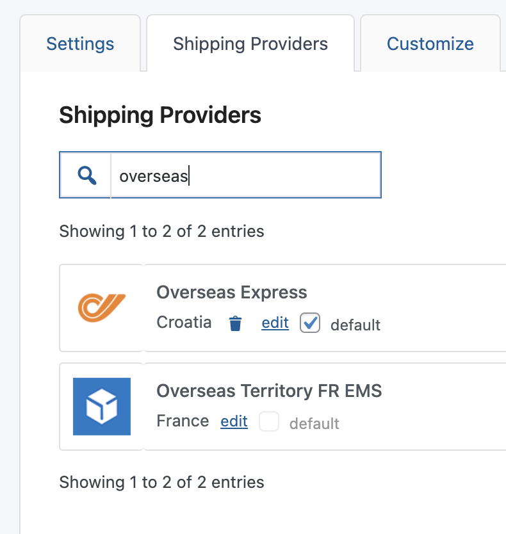Screen dimensions: 506x534
Task: Uncheck default for Overseas Express
Action: [x=310, y=323]
